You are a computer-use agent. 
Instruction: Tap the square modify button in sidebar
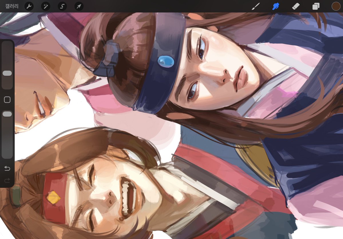[x=7, y=100]
